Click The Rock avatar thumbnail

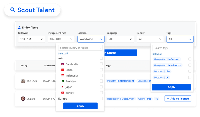point(23,81)
